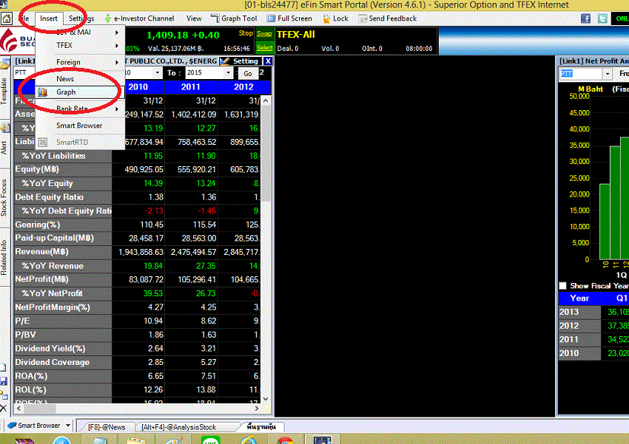Open the Insert menu
This screenshot has width=629, height=444.
point(49,18)
